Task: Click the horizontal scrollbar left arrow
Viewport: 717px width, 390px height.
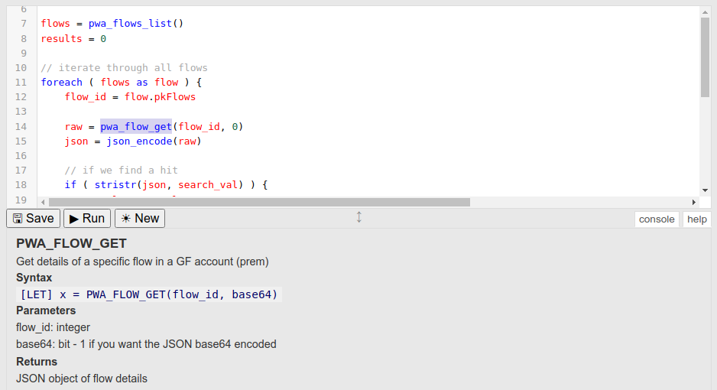Action: pyautogui.click(x=42, y=202)
